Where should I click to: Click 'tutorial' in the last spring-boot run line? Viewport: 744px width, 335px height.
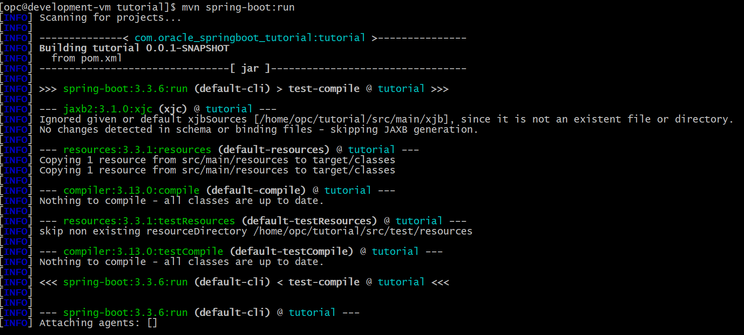click(312, 313)
